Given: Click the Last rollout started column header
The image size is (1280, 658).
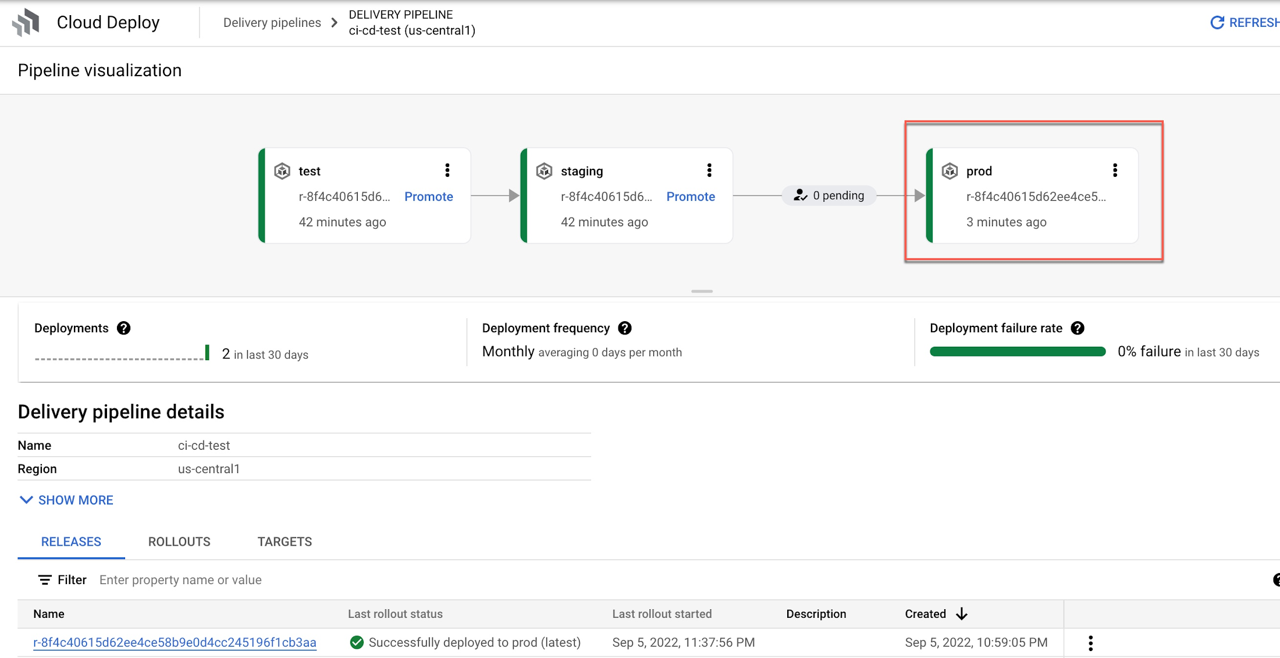Looking at the screenshot, I should tap(662, 614).
